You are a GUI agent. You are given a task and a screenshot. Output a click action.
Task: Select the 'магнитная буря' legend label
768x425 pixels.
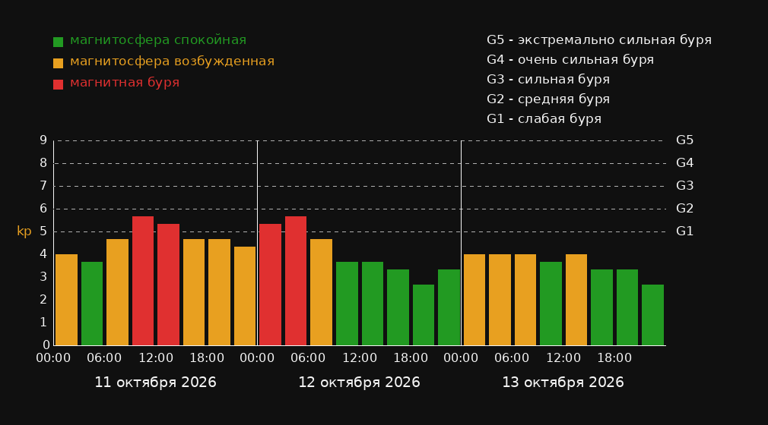pos(125,83)
